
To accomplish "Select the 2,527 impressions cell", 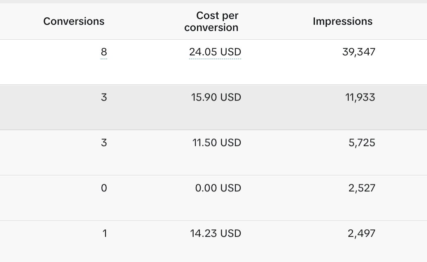I will [362, 188].
